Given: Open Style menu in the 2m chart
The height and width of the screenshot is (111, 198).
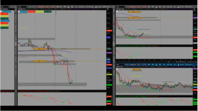Looking at the screenshot, I should (170, 65).
